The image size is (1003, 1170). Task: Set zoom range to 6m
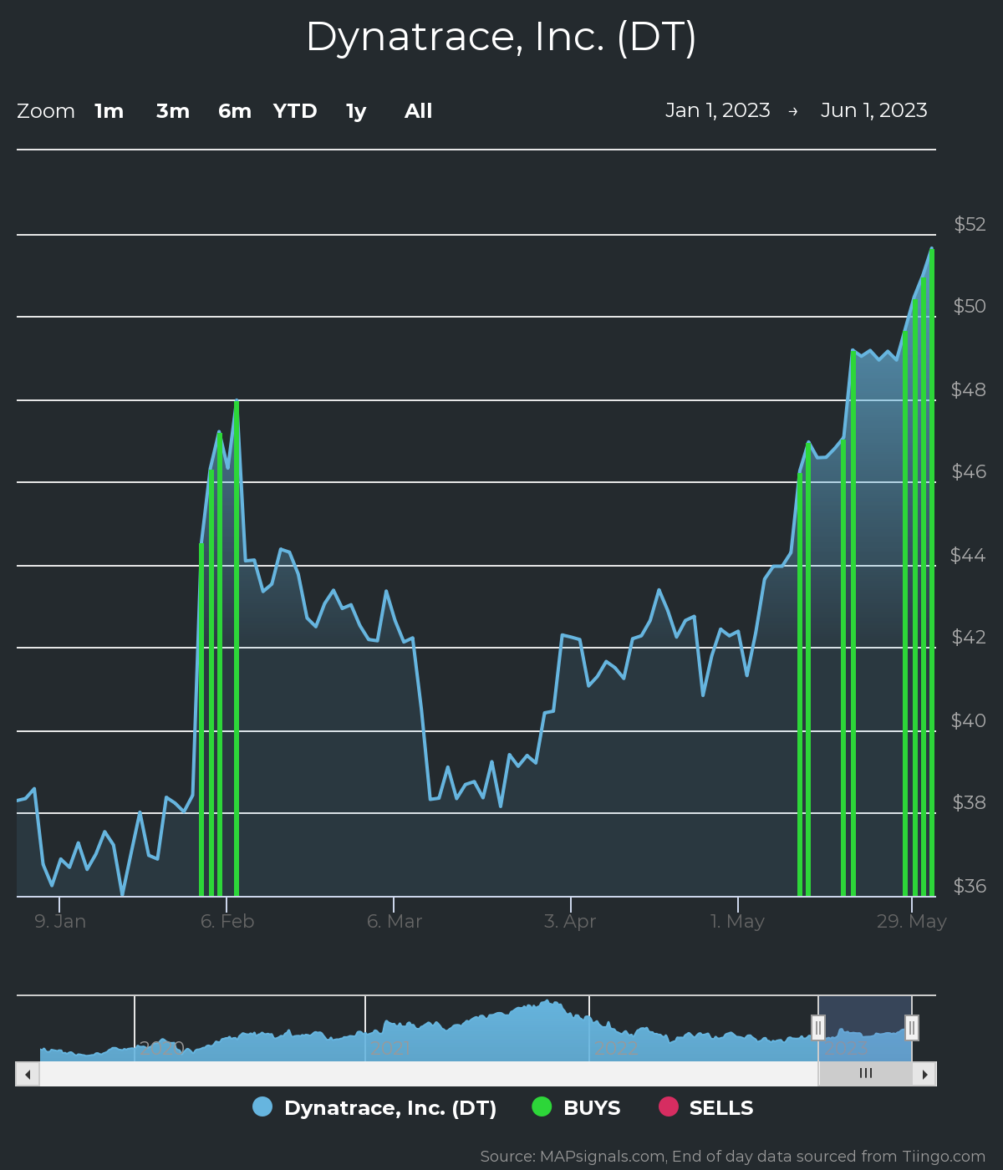point(235,111)
